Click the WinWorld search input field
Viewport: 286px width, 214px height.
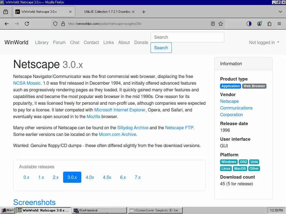[x=187, y=37]
